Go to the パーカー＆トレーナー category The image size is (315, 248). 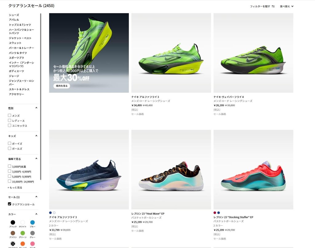pos(21,48)
